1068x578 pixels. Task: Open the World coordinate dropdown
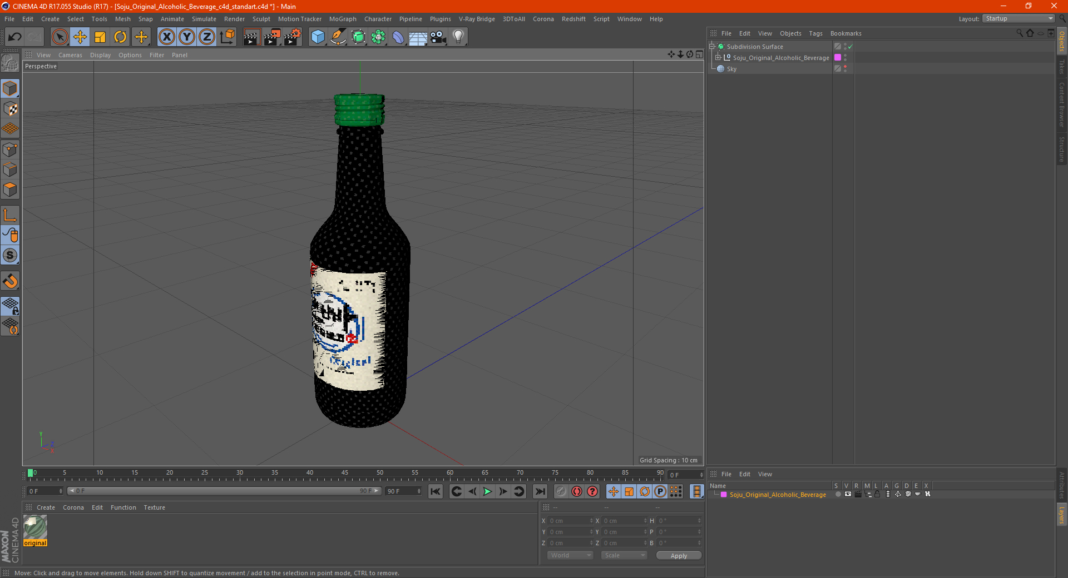pyautogui.click(x=570, y=555)
